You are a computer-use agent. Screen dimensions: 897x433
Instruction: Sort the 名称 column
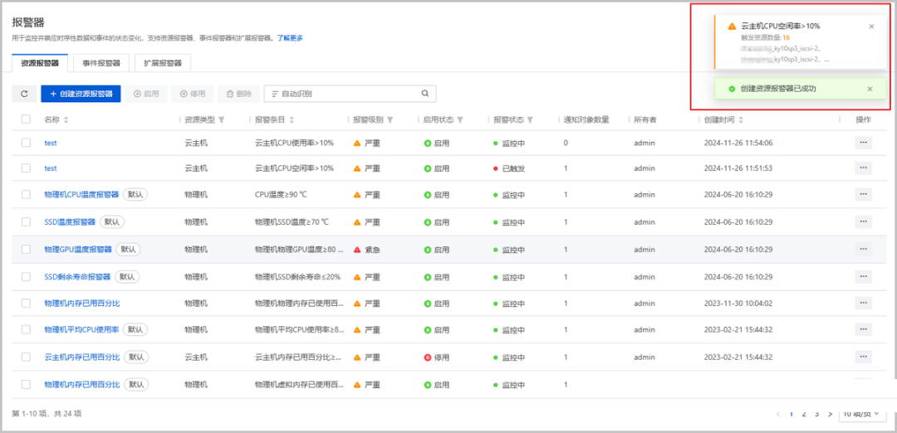[x=66, y=120]
